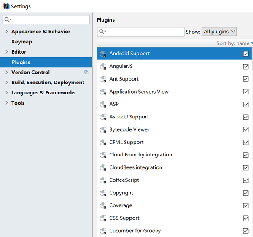The image size is (253, 237).
Task: Uncheck the Coverage plugin checkbox
Action: tap(246, 206)
